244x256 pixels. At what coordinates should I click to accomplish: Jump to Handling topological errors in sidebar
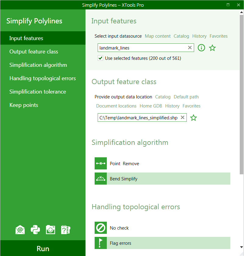tap(43, 78)
